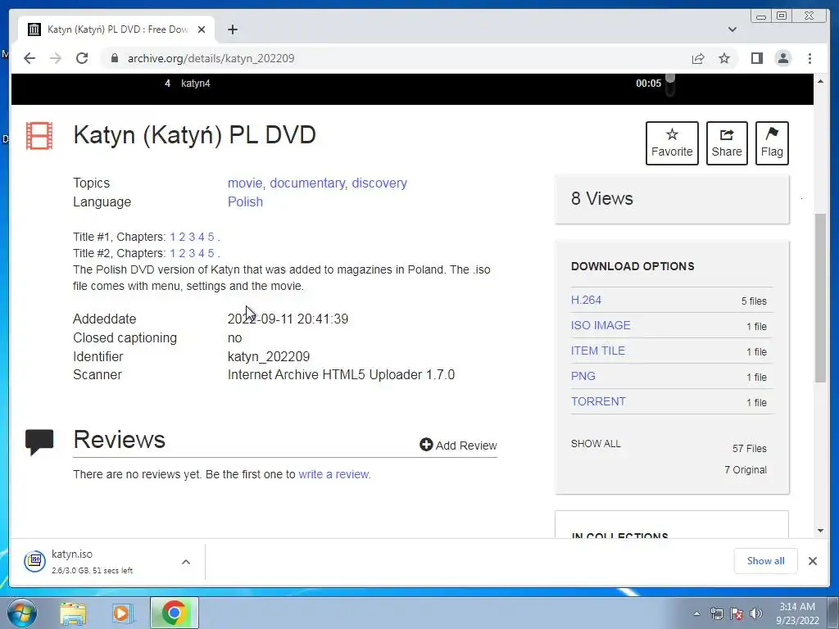
Task: Open the PNG download option
Action: pyautogui.click(x=583, y=376)
